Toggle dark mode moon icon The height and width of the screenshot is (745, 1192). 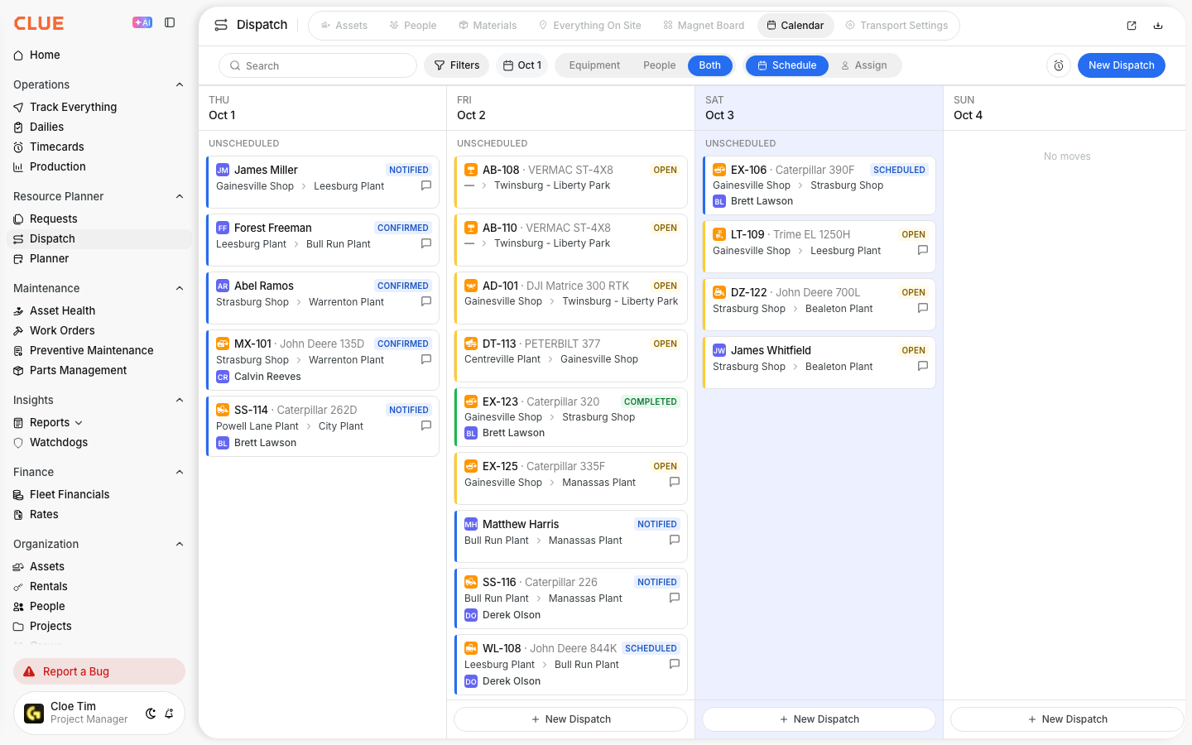151,713
